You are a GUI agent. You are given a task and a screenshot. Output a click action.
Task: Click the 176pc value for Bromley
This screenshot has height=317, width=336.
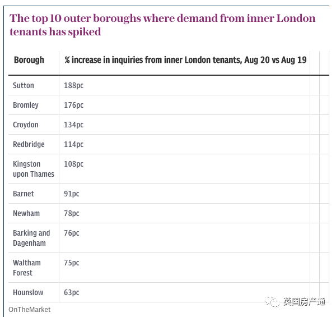pos(74,105)
